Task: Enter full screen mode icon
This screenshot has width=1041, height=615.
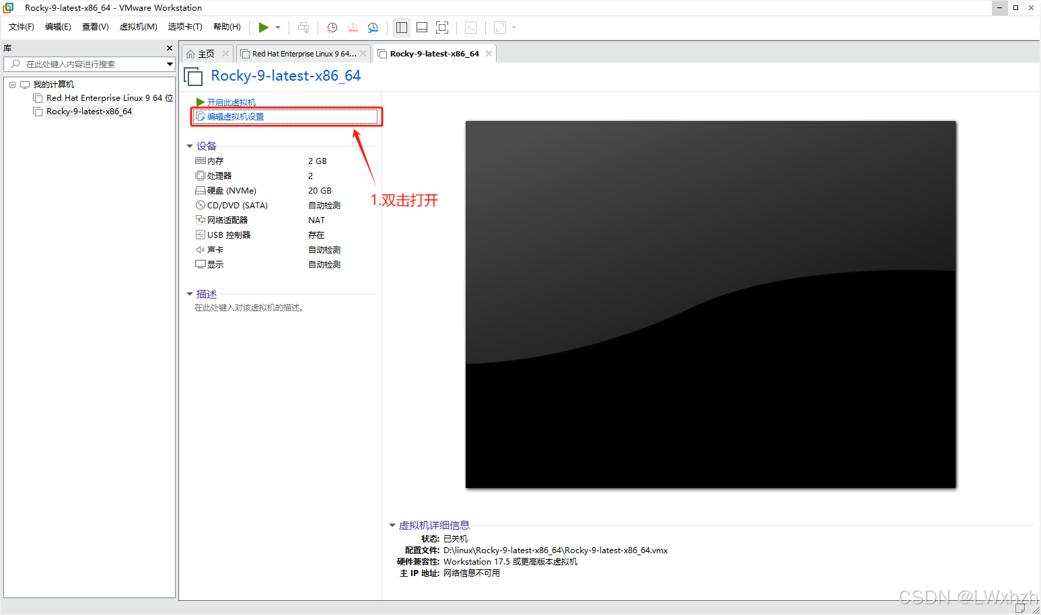Action: 442,28
